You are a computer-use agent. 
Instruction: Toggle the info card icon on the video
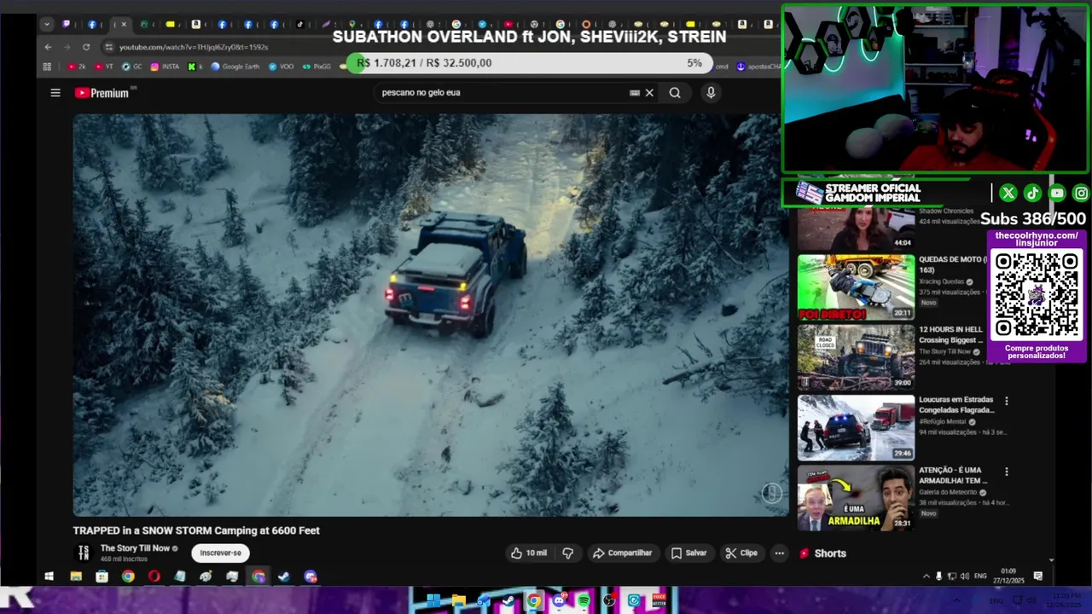click(771, 493)
